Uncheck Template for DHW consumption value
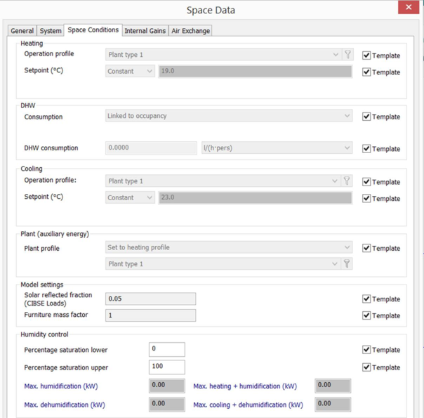424x418 pixels. click(366, 149)
